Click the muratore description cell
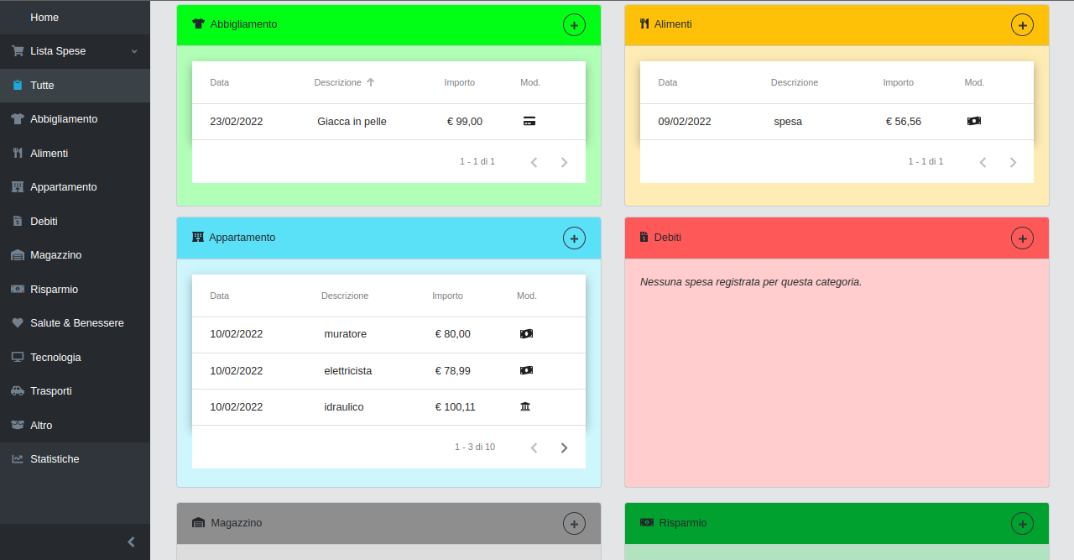The height and width of the screenshot is (560, 1074). (345, 334)
